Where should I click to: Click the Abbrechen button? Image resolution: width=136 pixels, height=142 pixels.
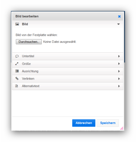84,123
